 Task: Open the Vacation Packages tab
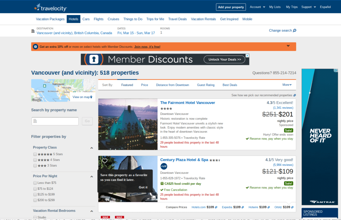(x=50, y=19)
